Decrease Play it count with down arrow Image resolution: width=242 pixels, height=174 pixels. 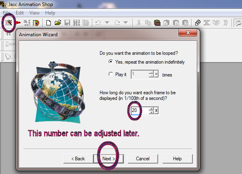point(151,76)
